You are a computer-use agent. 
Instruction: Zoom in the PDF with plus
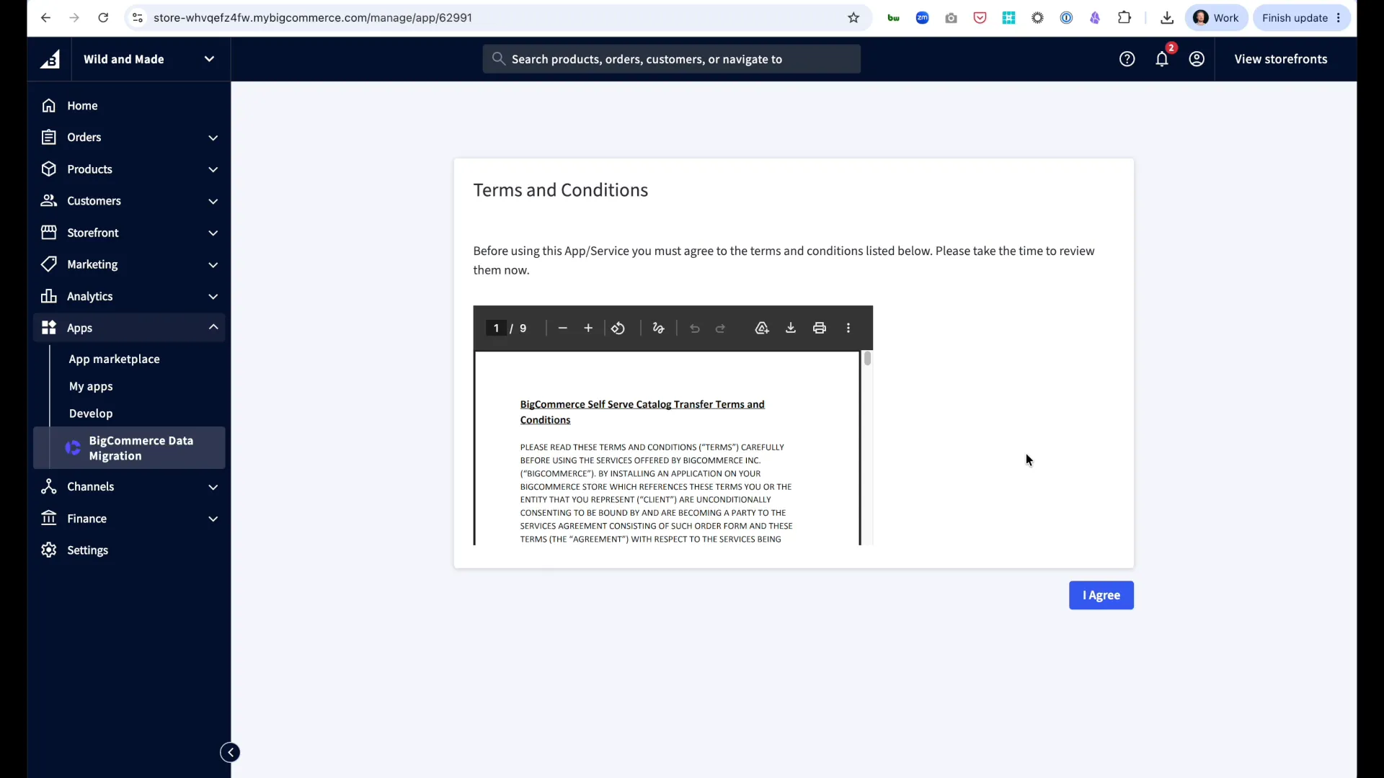(x=588, y=328)
